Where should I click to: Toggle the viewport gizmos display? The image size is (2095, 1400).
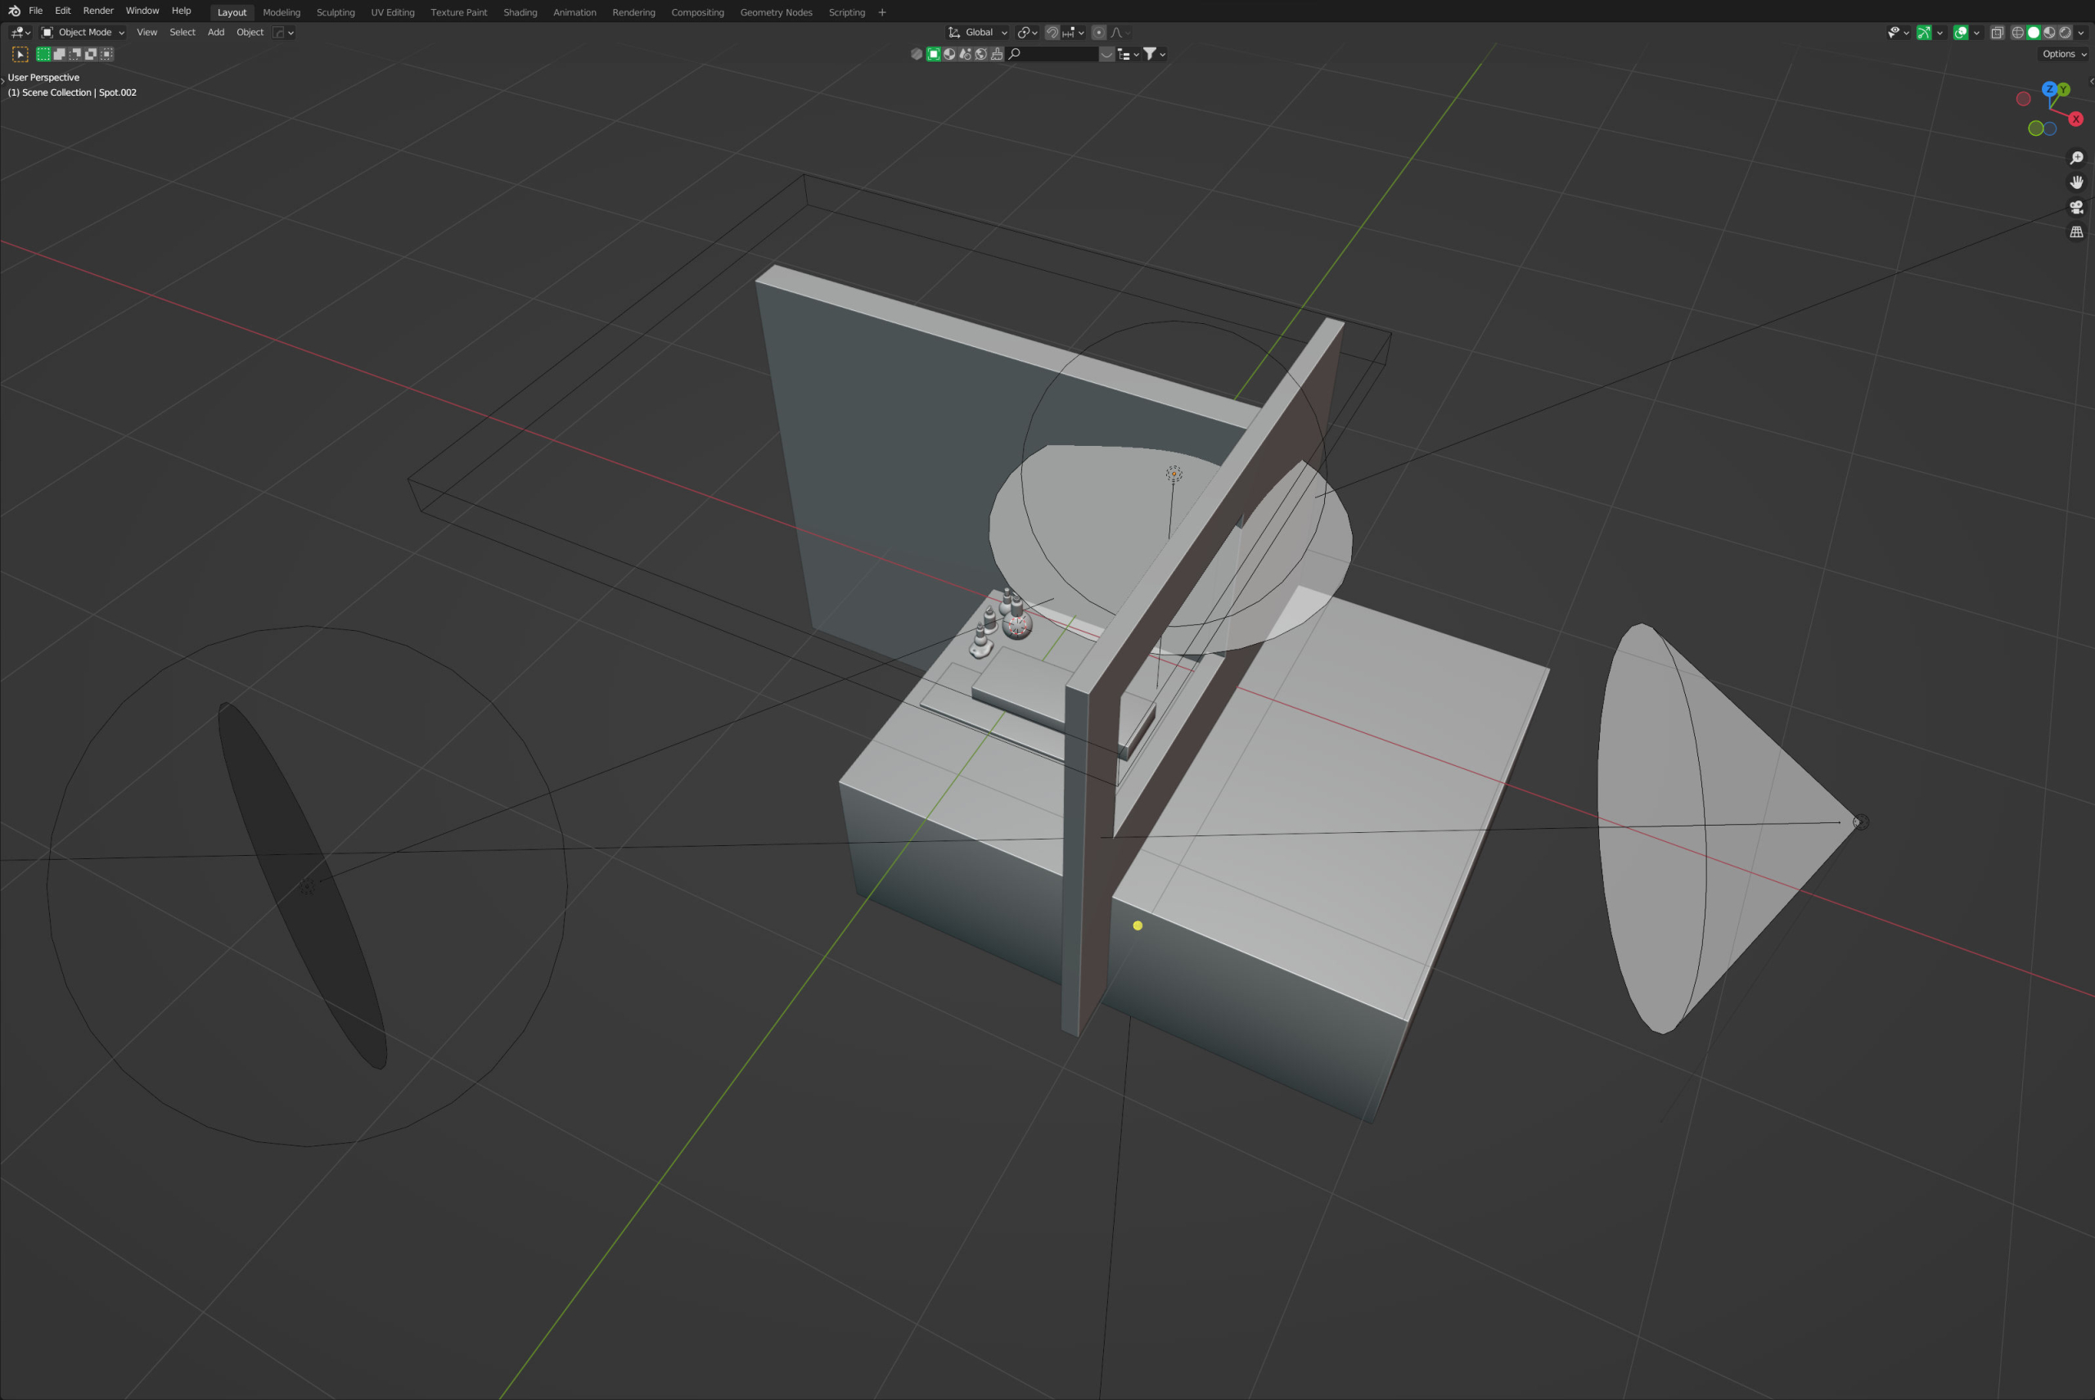1925,32
